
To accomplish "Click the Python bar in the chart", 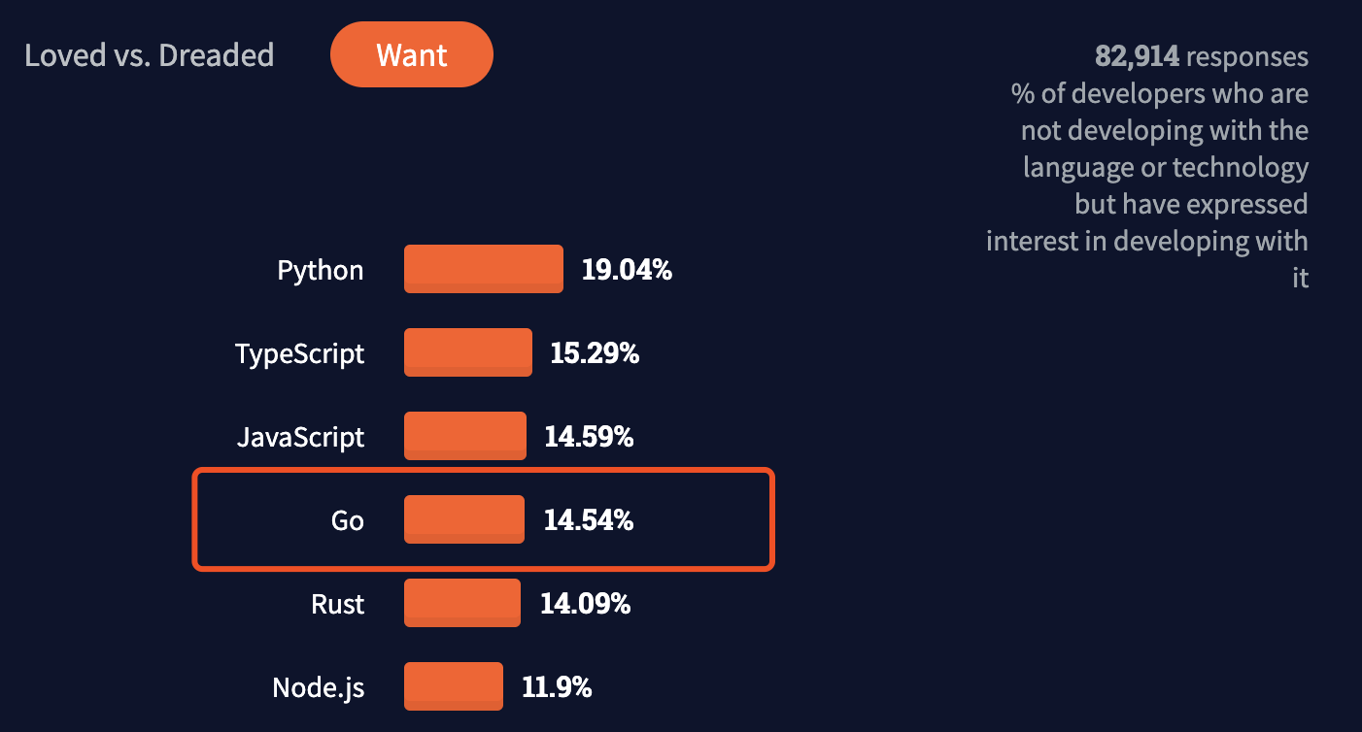I will click(x=483, y=269).
